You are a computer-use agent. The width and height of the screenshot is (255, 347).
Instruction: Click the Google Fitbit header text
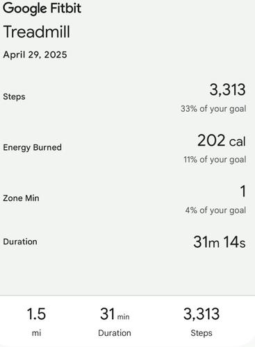click(42, 8)
